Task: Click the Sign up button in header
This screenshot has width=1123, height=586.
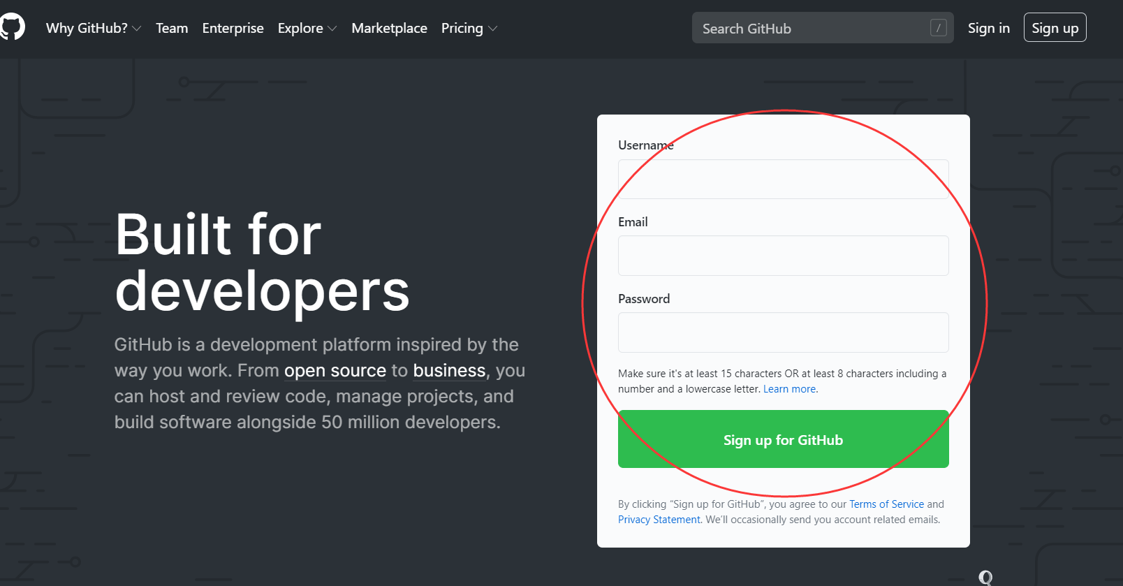Action: click(x=1055, y=27)
